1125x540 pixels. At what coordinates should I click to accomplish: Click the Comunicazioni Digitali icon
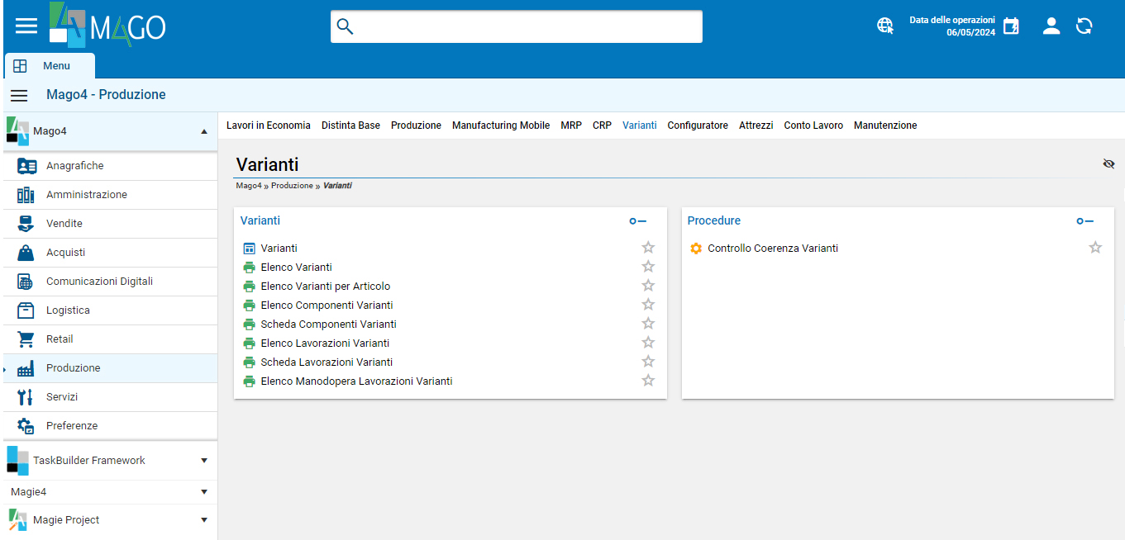coord(26,282)
